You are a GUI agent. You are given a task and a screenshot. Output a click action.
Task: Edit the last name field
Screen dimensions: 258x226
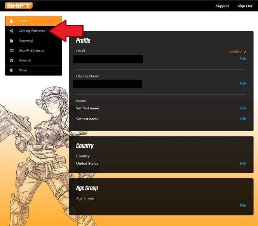point(243,119)
